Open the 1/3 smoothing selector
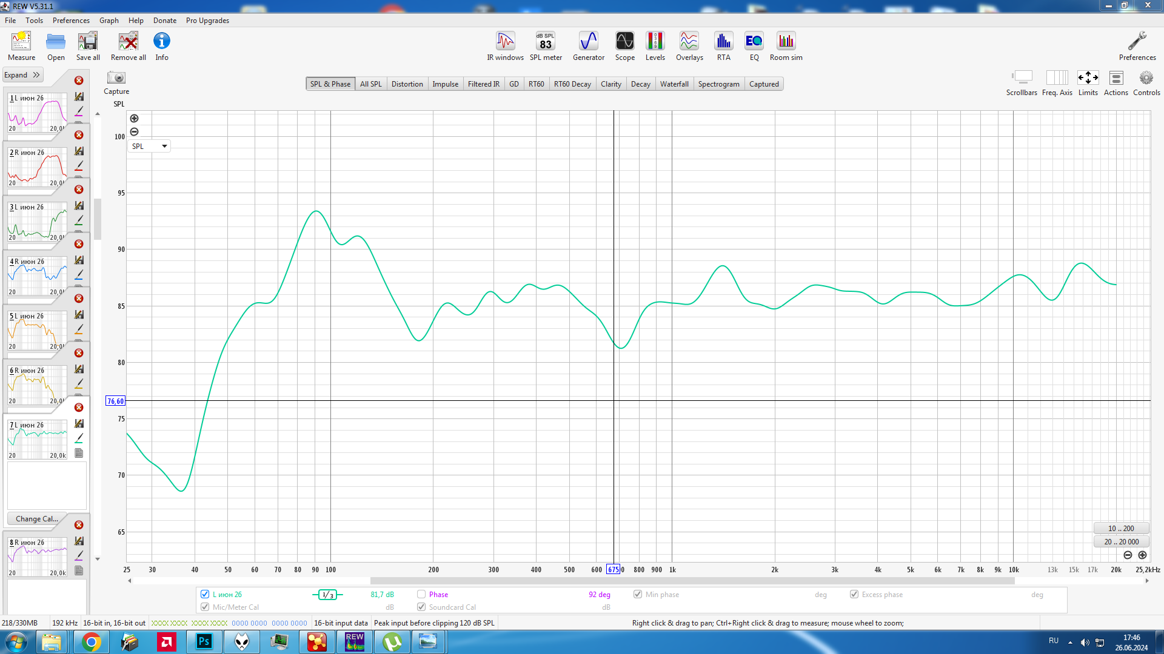Screen dimensions: 1164x654 point(327,595)
